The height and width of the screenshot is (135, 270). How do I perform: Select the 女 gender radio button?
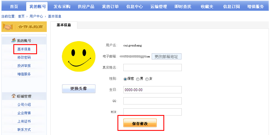[147, 79]
